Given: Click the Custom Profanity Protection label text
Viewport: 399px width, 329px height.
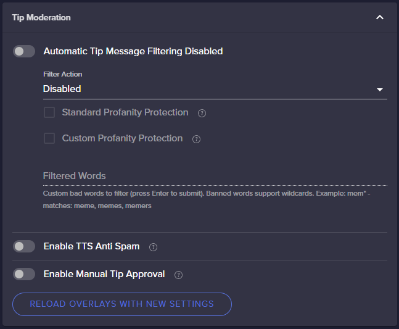Looking at the screenshot, I should click(122, 138).
